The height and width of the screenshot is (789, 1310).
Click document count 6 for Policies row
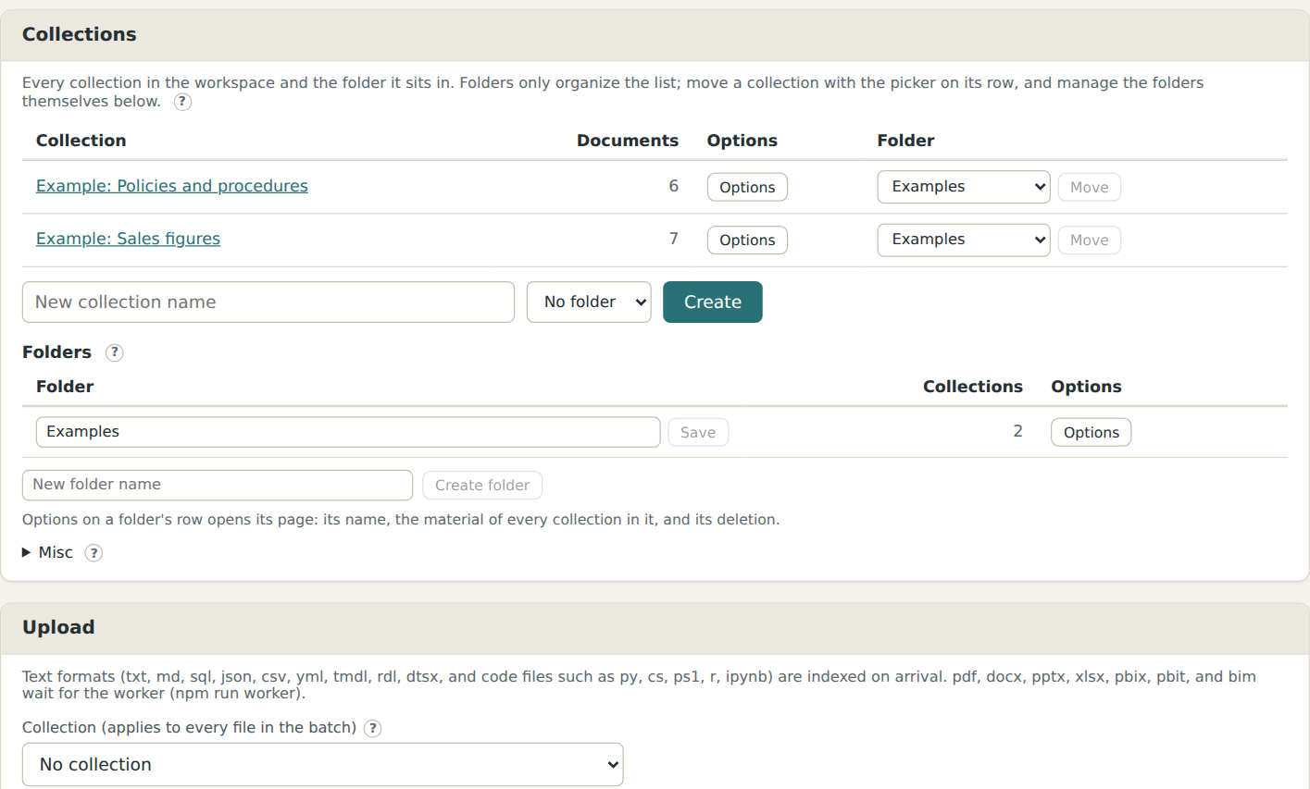click(674, 186)
